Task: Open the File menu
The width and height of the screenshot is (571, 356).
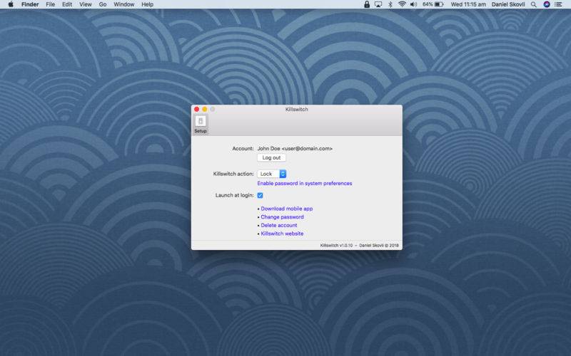Action: pos(50,4)
